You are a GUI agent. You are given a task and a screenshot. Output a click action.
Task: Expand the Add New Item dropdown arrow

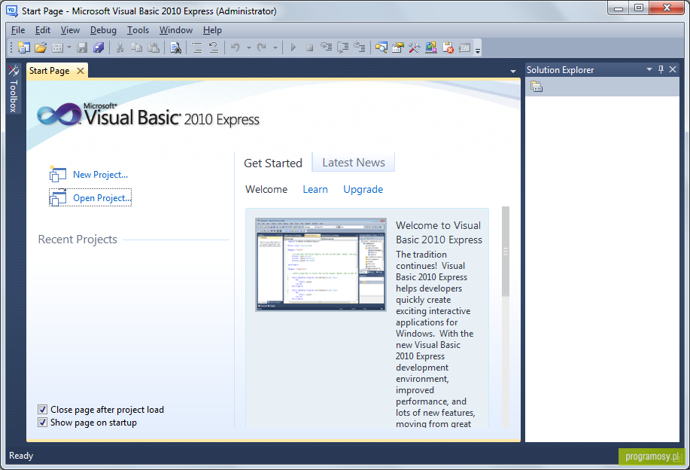tap(69, 47)
